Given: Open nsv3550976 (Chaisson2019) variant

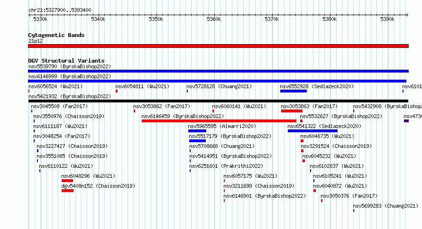Looking at the screenshot, I should (69, 116).
